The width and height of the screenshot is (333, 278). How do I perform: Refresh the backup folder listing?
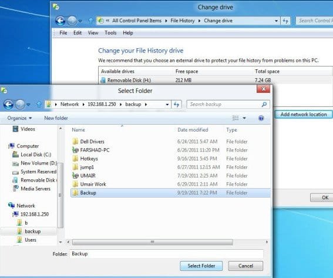pos(176,105)
